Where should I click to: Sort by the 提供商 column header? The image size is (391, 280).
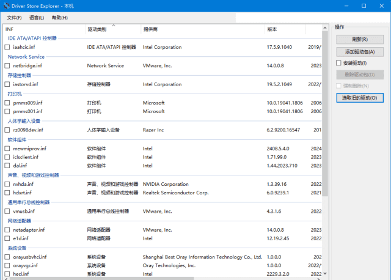click(203, 29)
